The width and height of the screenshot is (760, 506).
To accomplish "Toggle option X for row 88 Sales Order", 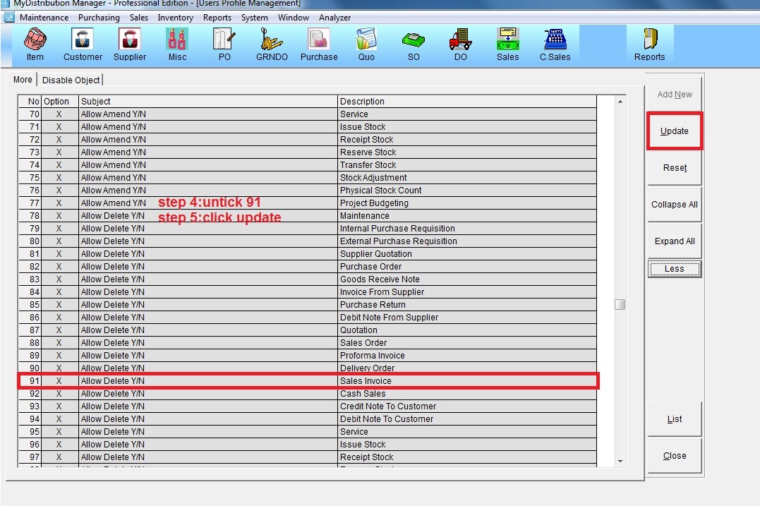I will [x=59, y=343].
